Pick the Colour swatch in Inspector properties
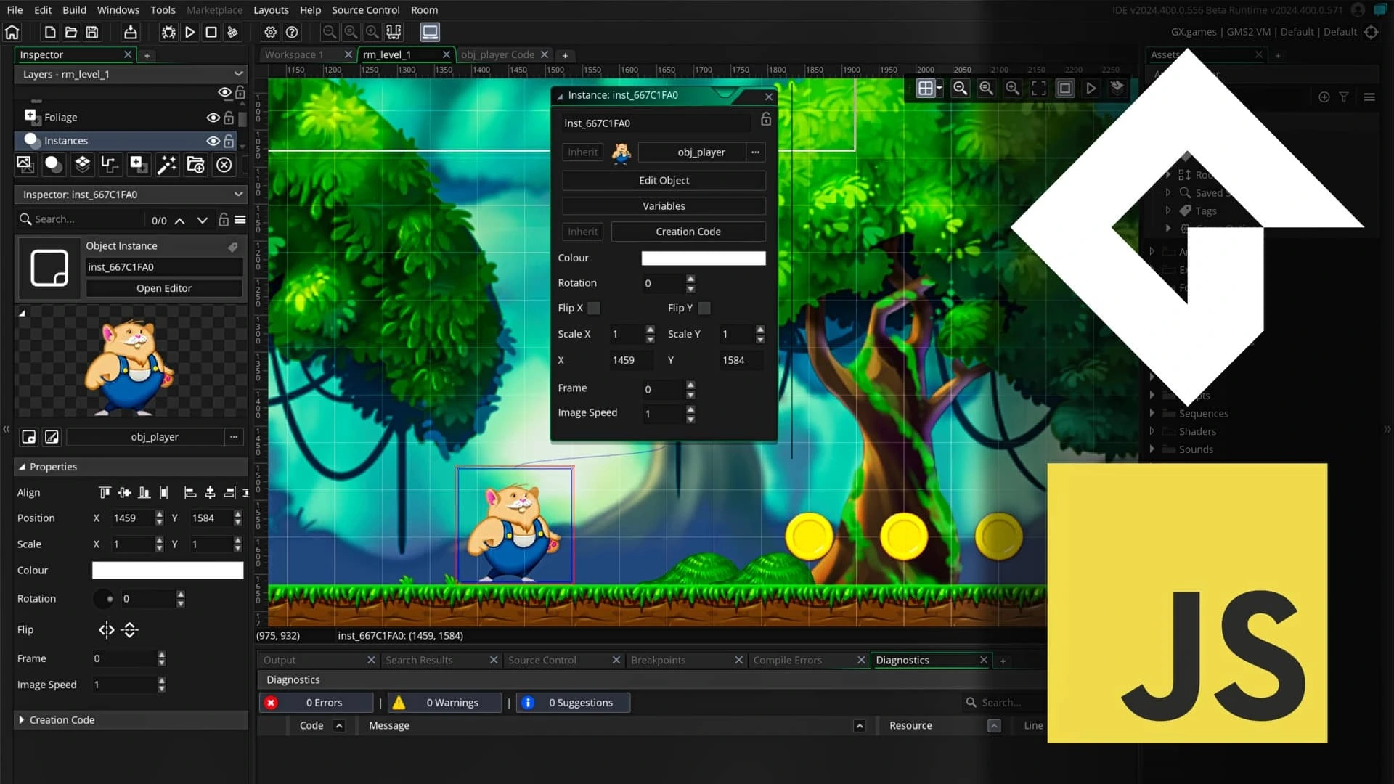Screen dimensions: 1394x784 click(x=168, y=571)
